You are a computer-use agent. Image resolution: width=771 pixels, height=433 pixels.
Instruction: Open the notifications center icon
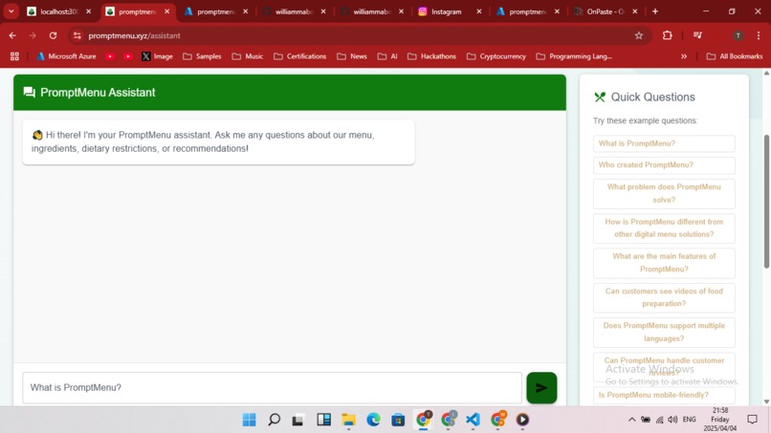click(x=752, y=420)
